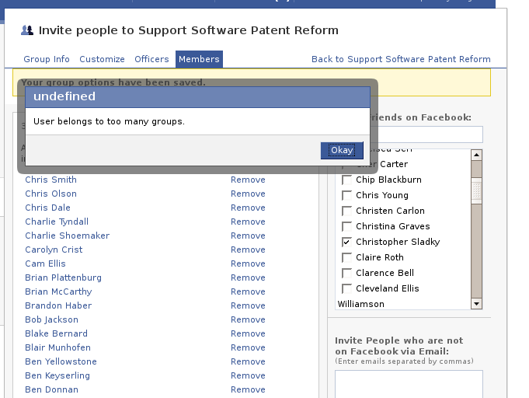Image resolution: width=529 pixels, height=398 pixels.
Task: Remove Chris Smith from the group
Action: pos(248,180)
